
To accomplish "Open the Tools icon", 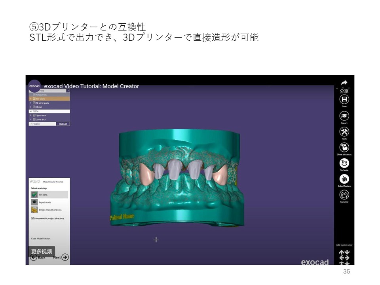I will click(344, 132).
